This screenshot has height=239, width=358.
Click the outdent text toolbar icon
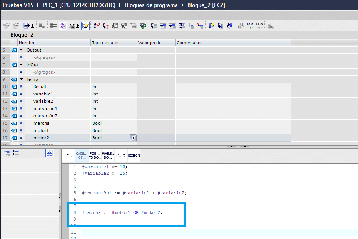click(x=172, y=26)
